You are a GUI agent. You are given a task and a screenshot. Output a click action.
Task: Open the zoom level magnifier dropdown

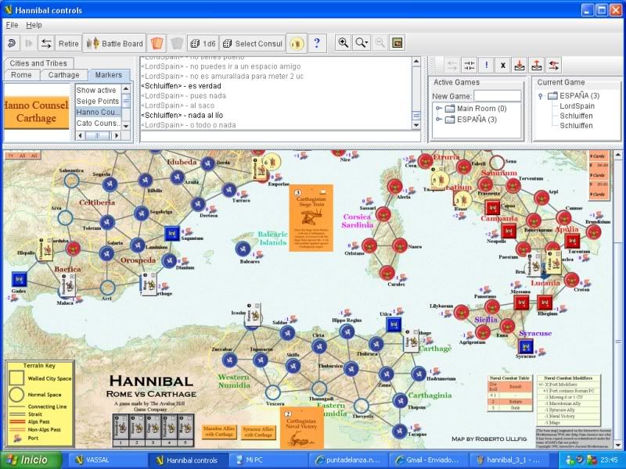[362, 43]
